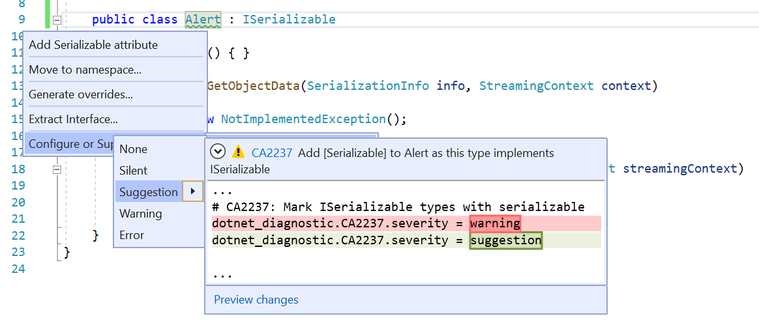Screen dimensions: 759x327
Task: Select Generate overrides... menu entry
Action: [x=115, y=94]
